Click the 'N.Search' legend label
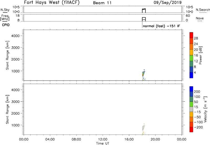 (x=203, y=10)
